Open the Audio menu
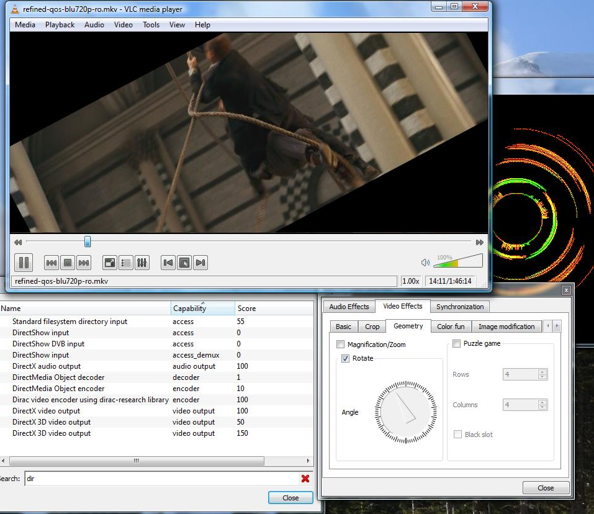 (94, 25)
